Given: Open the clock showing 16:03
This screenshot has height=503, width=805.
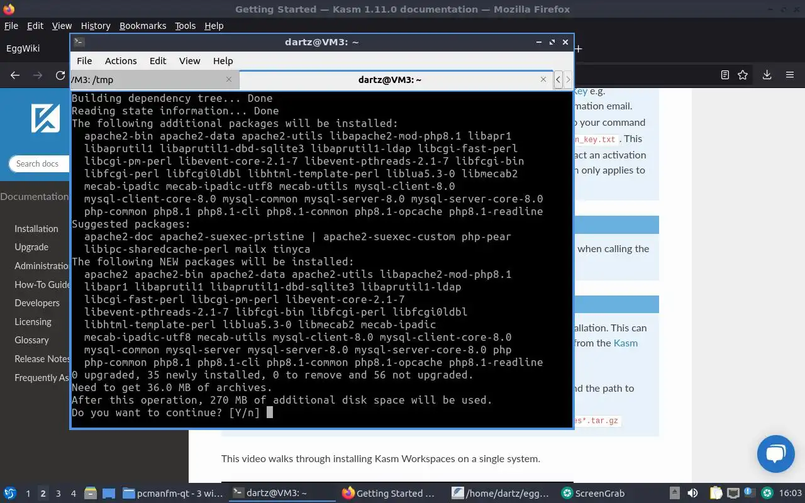Looking at the screenshot, I should (791, 494).
